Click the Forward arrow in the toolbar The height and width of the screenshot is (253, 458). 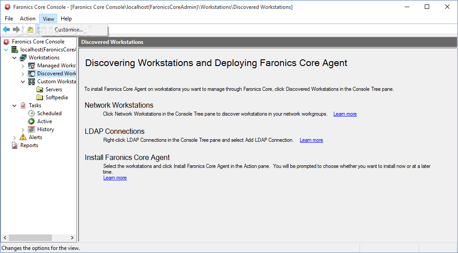point(16,30)
